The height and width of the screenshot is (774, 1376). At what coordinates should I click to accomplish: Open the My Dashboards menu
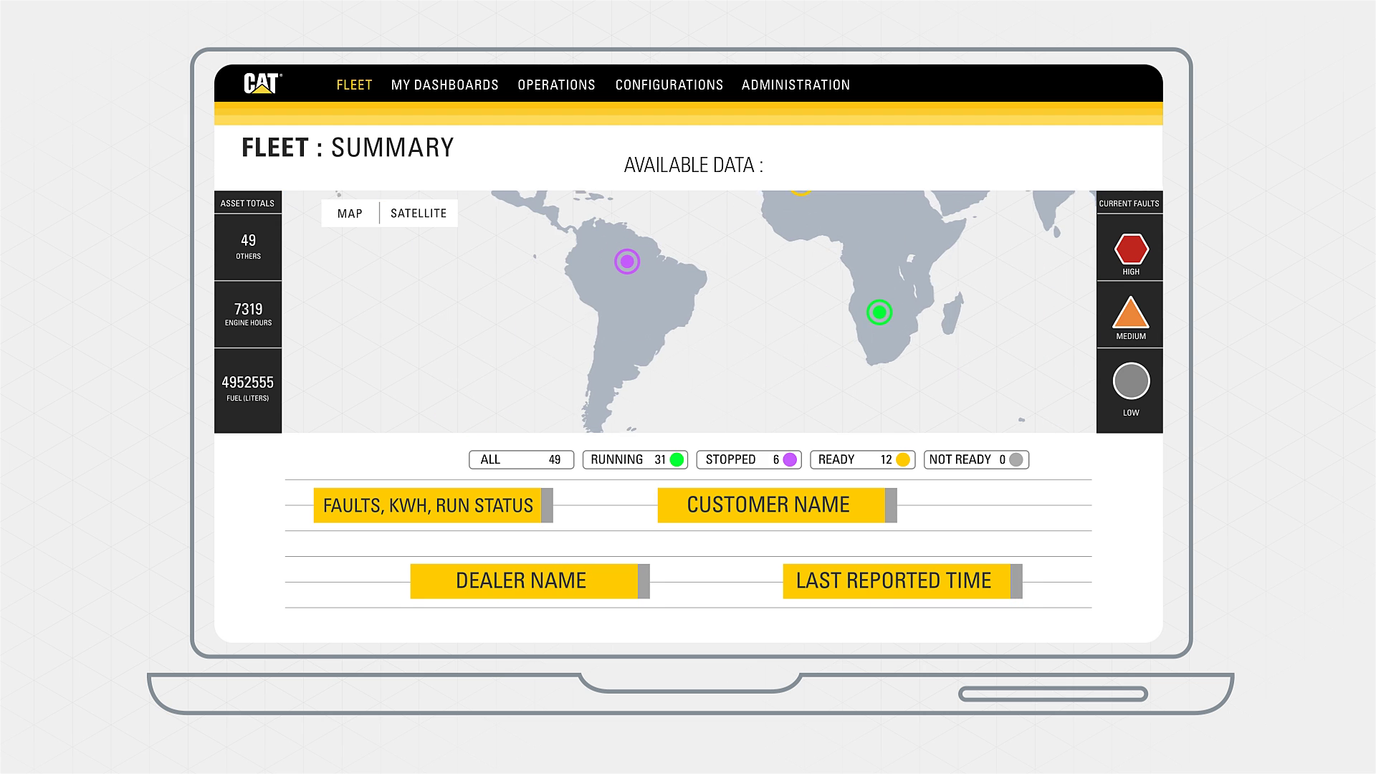click(444, 85)
